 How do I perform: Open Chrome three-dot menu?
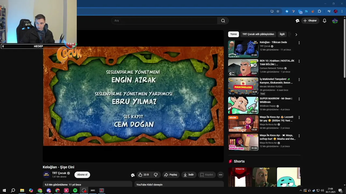click(x=342, y=11)
